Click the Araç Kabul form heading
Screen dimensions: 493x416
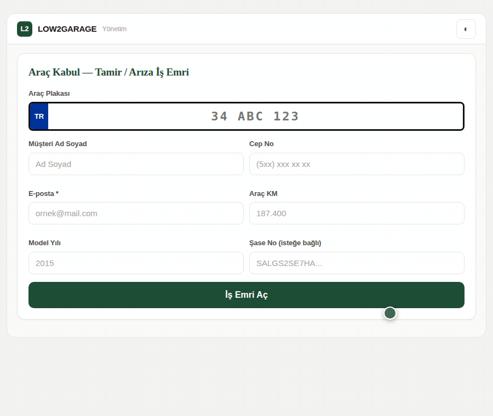[109, 72]
